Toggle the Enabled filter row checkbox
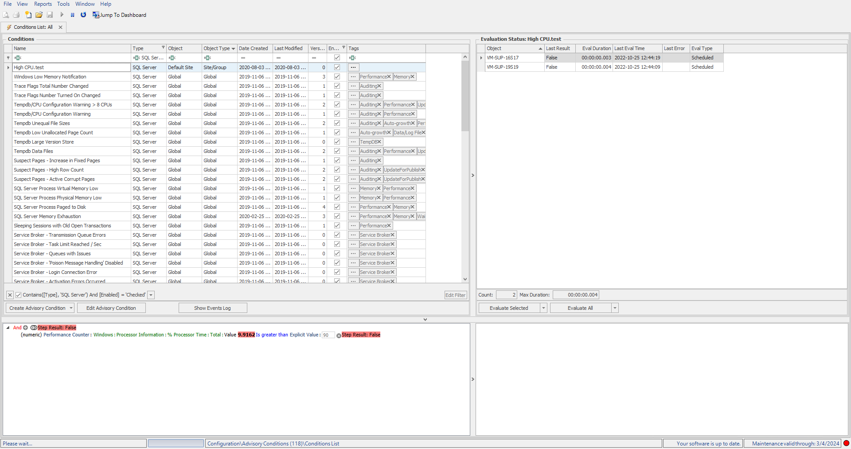 point(337,58)
